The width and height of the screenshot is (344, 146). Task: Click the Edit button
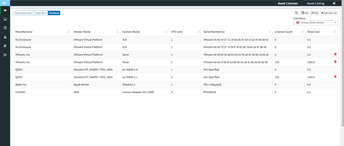(x=315, y=13)
